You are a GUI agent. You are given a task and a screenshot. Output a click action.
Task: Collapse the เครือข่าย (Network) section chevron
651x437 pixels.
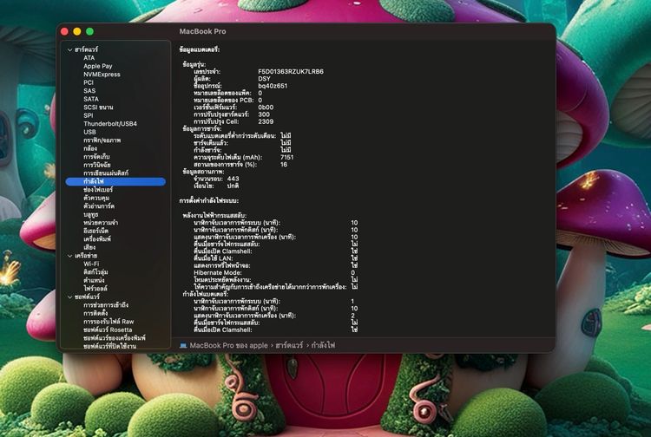pos(69,256)
